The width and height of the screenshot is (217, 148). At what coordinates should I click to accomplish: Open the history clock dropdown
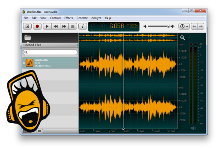coord(184,26)
